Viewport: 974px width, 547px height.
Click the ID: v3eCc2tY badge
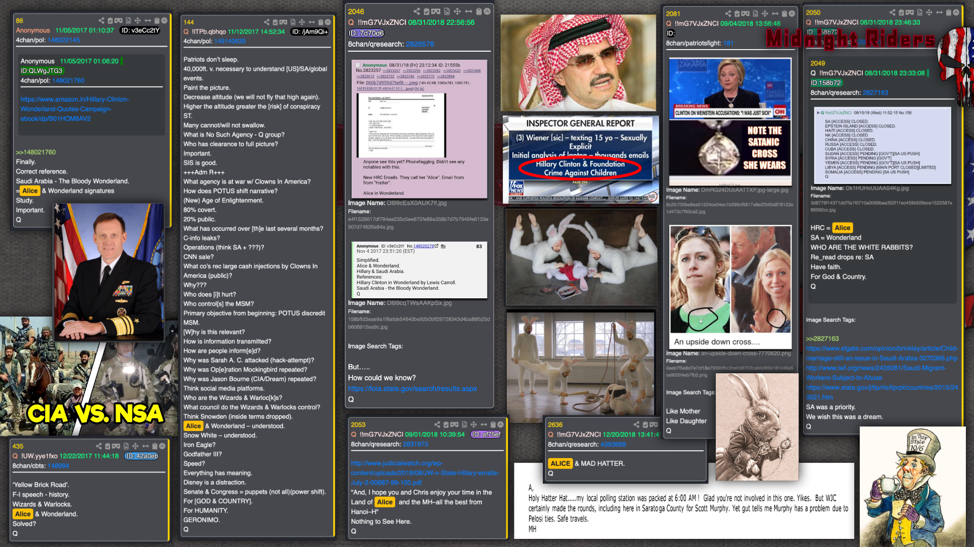[140, 30]
